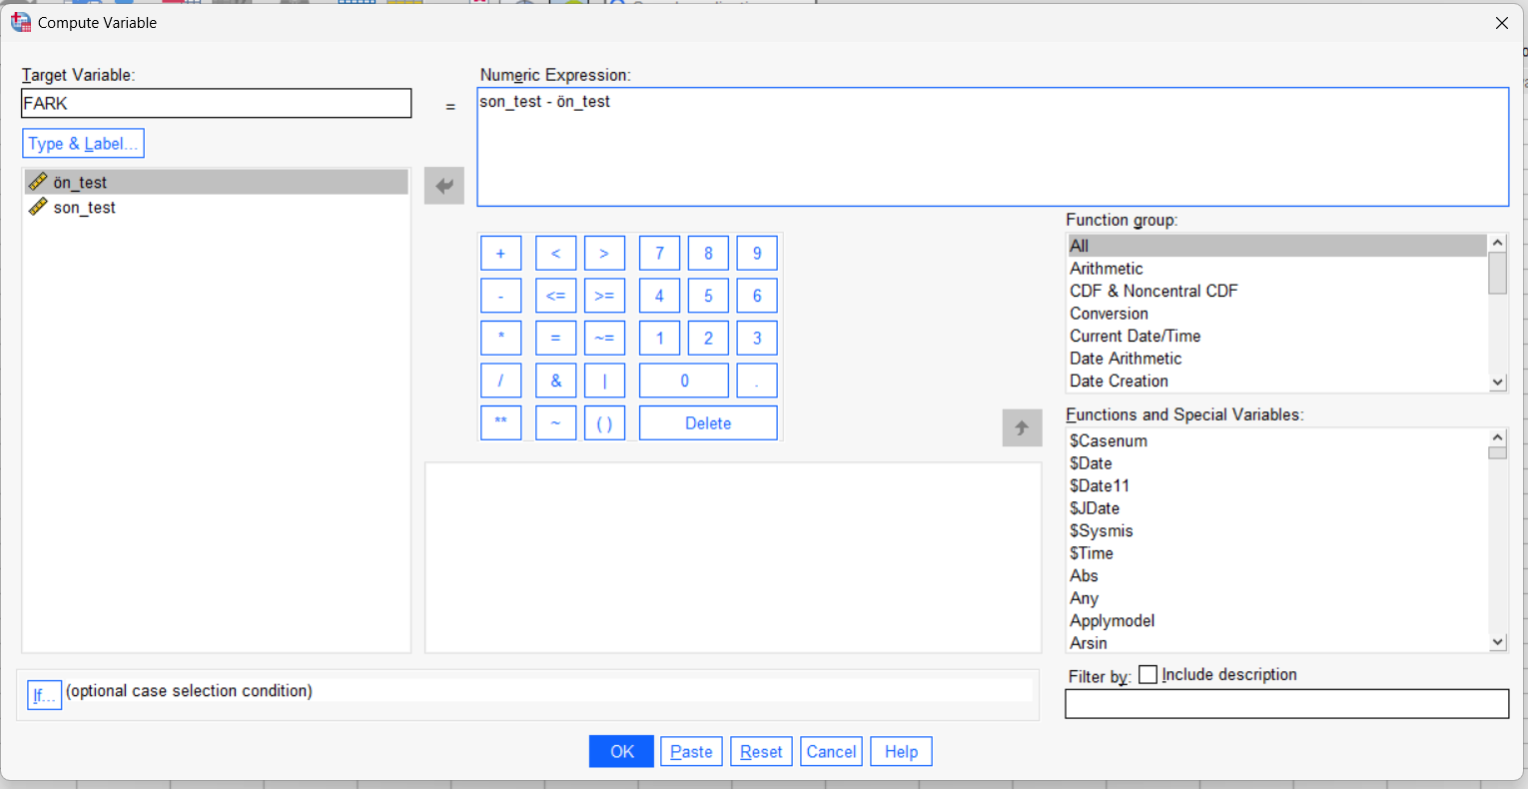
Task: Click the division (/) operator key
Action: click(x=500, y=381)
